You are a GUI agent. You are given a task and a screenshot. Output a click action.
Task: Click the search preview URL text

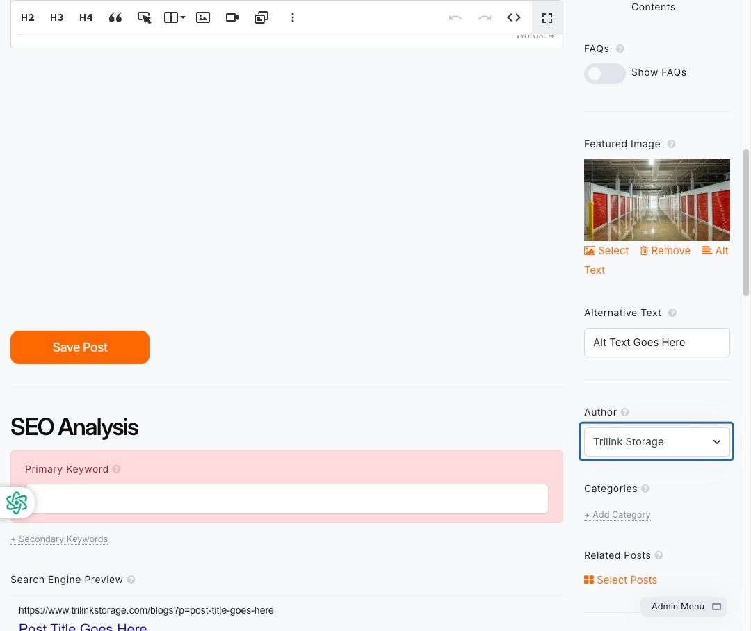[x=146, y=610]
